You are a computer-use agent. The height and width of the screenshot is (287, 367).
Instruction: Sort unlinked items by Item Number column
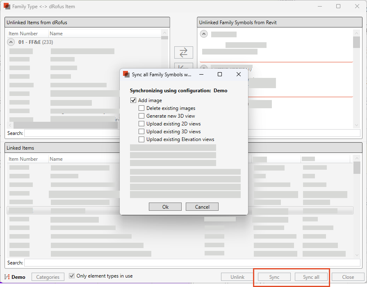click(23, 34)
